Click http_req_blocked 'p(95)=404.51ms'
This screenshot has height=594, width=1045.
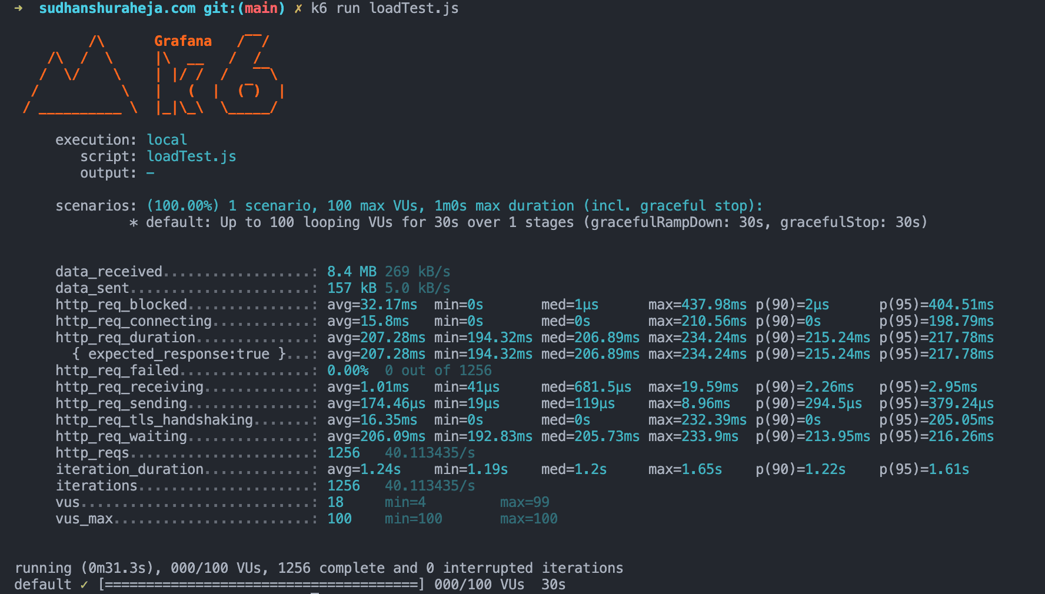coord(936,305)
